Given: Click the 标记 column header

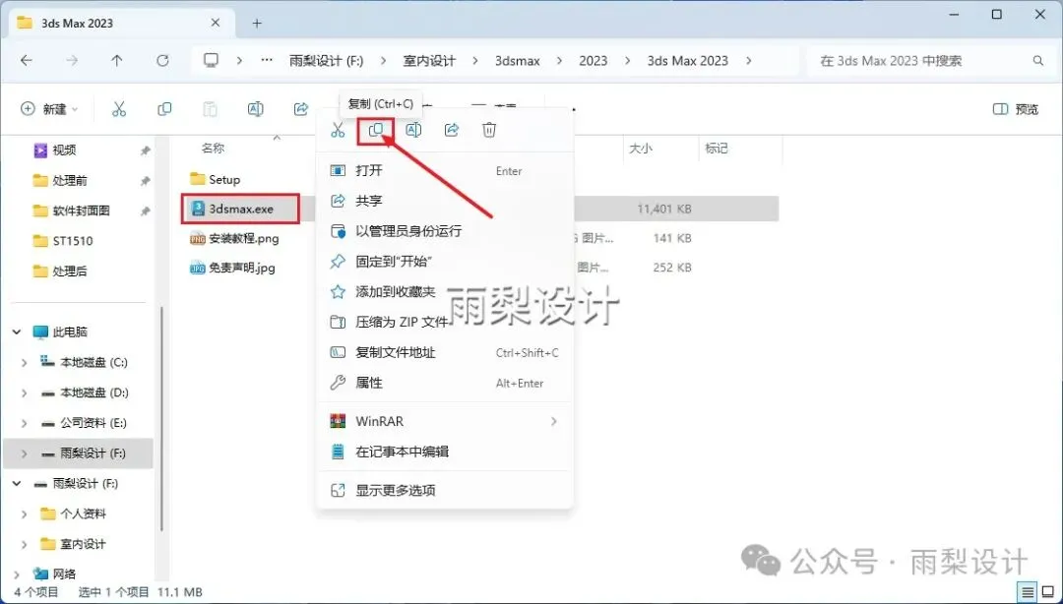Looking at the screenshot, I should 717,148.
